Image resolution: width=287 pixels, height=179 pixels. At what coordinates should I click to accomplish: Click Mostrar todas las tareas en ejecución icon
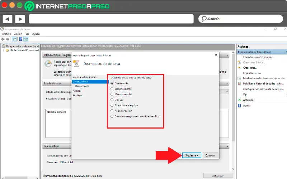click(239, 78)
